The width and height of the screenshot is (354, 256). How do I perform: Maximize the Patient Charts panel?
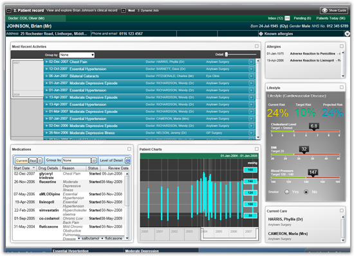pos(257,149)
